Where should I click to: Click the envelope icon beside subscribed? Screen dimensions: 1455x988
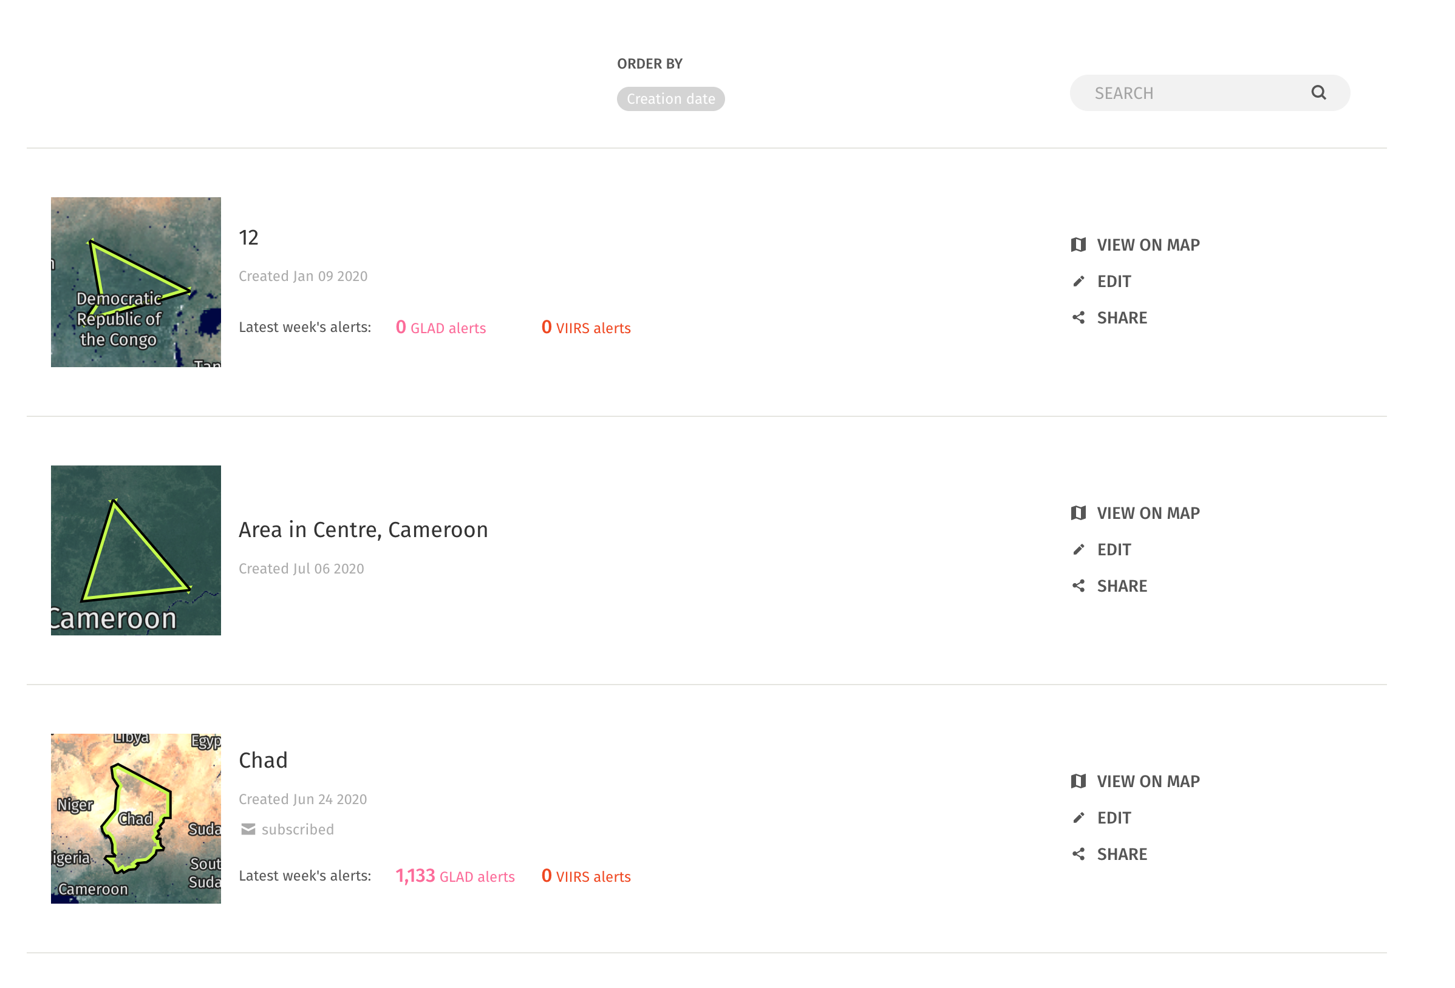click(248, 829)
